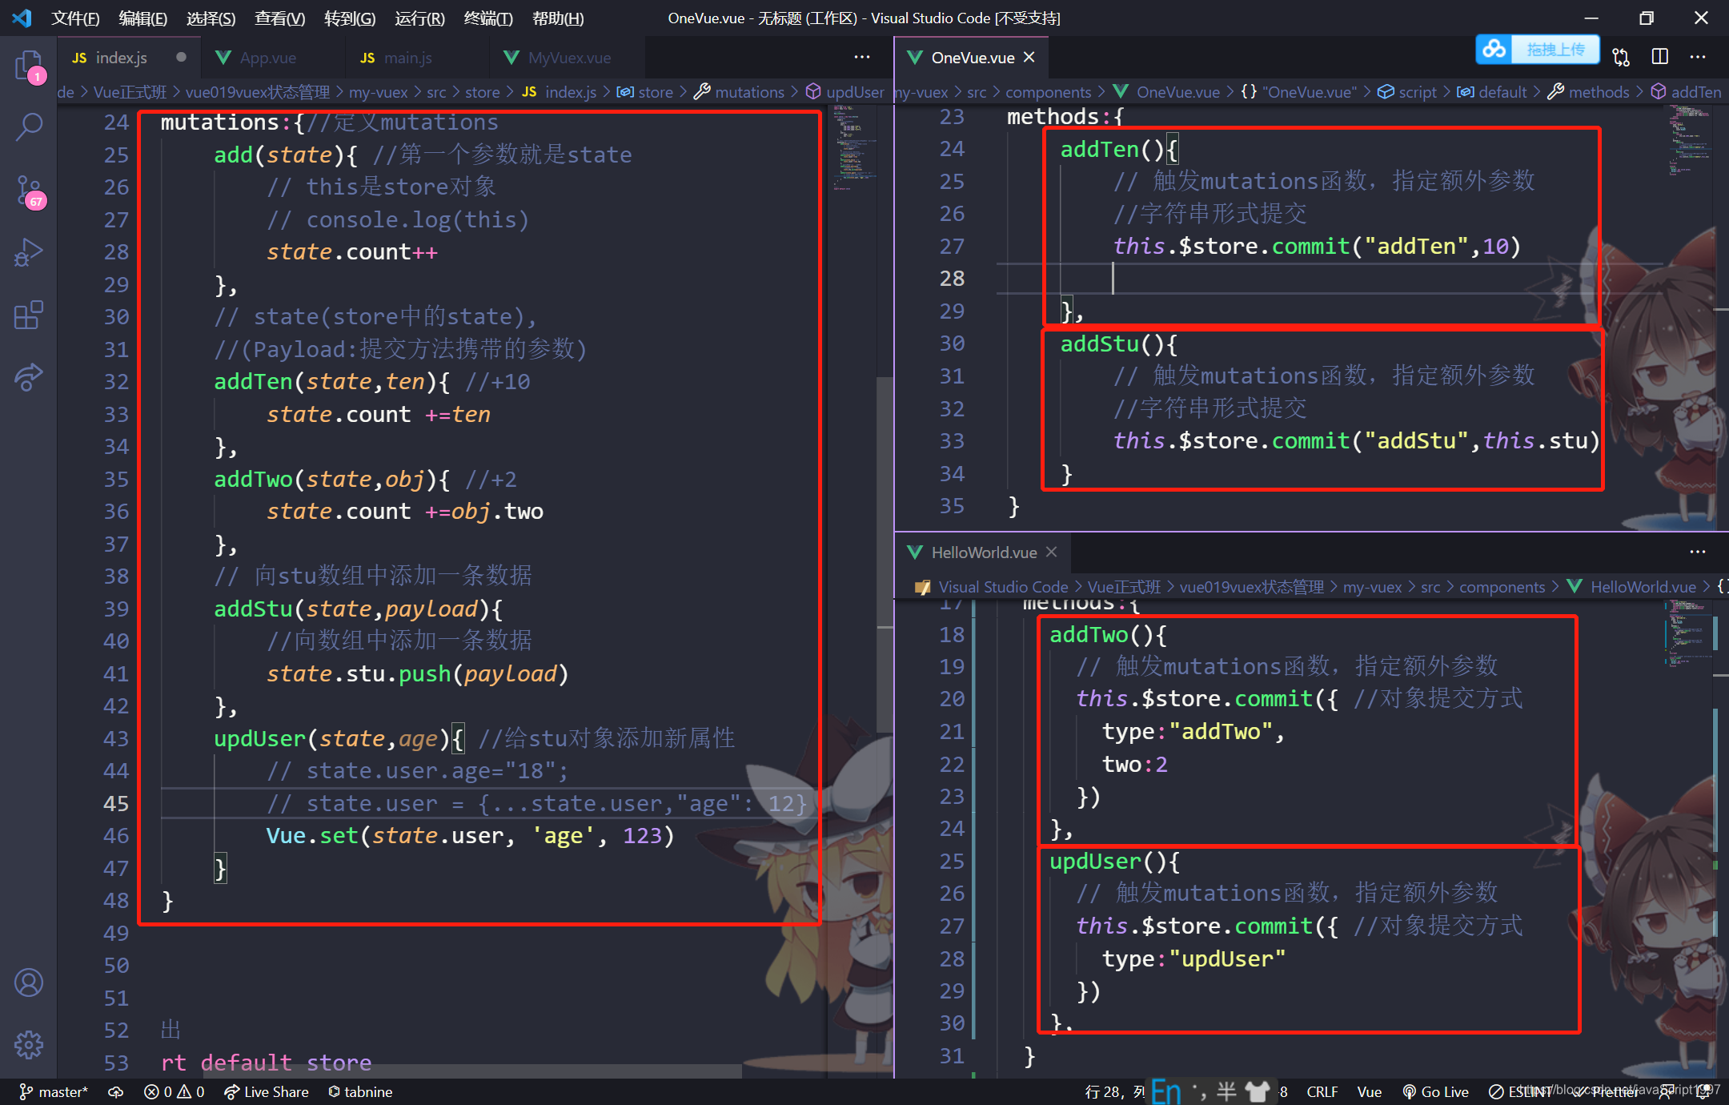Click the master branch indicator

point(54,1091)
